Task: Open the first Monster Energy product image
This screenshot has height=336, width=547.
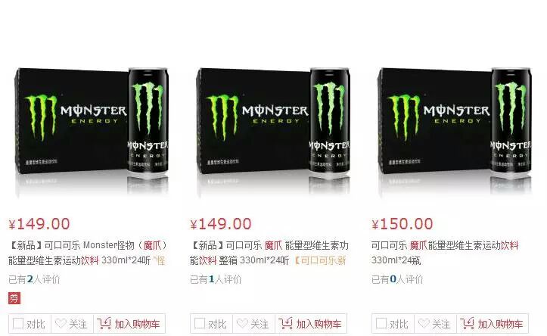Action: (92, 129)
